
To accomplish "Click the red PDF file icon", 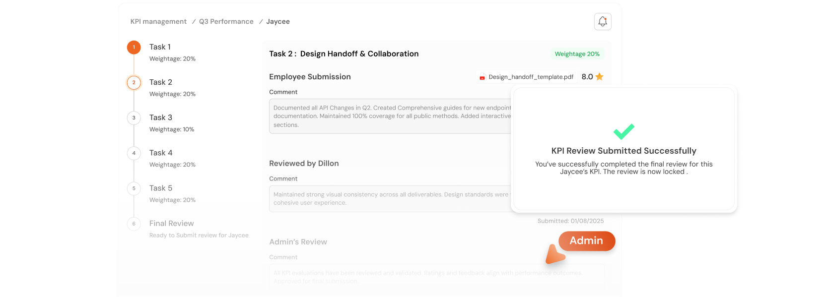I will pyautogui.click(x=482, y=77).
